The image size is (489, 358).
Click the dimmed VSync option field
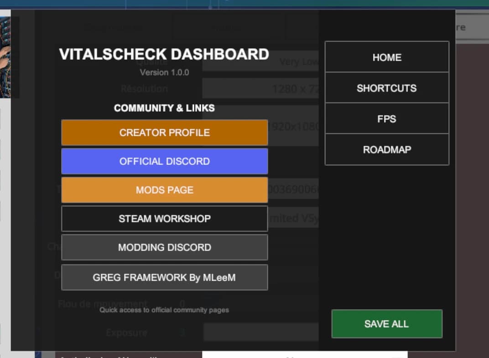(293, 218)
